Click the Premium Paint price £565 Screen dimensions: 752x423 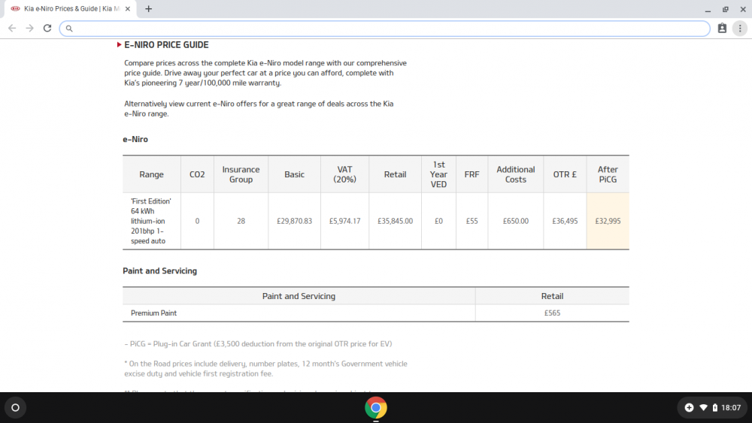coord(552,313)
